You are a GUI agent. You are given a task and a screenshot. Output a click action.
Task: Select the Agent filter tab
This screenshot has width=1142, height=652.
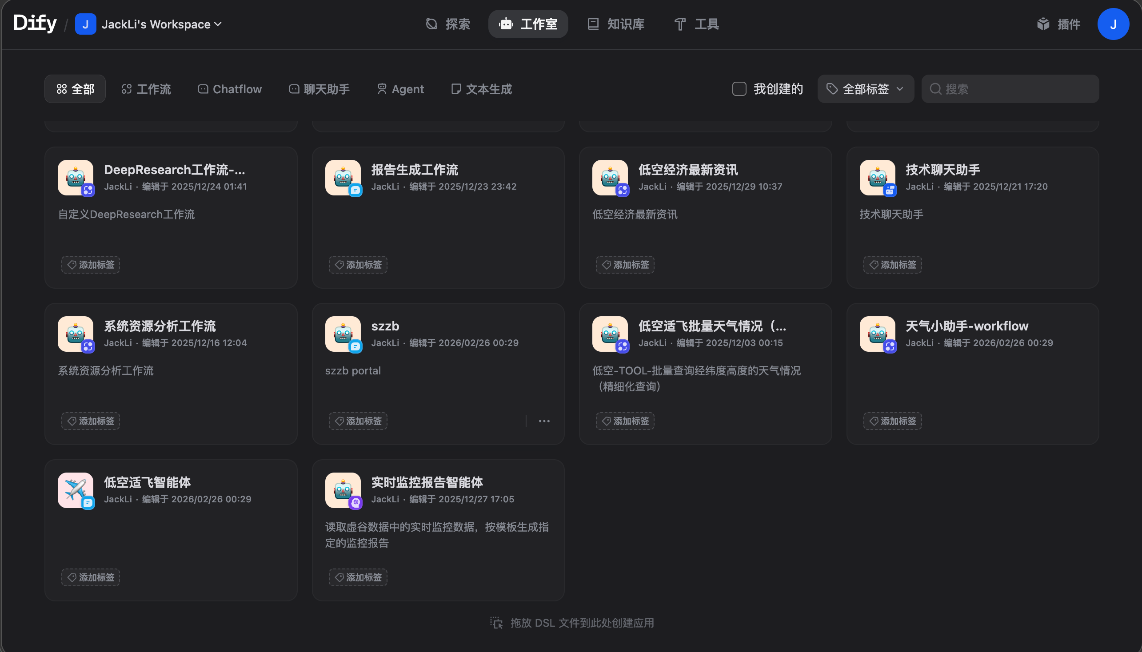pyautogui.click(x=400, y=89)
